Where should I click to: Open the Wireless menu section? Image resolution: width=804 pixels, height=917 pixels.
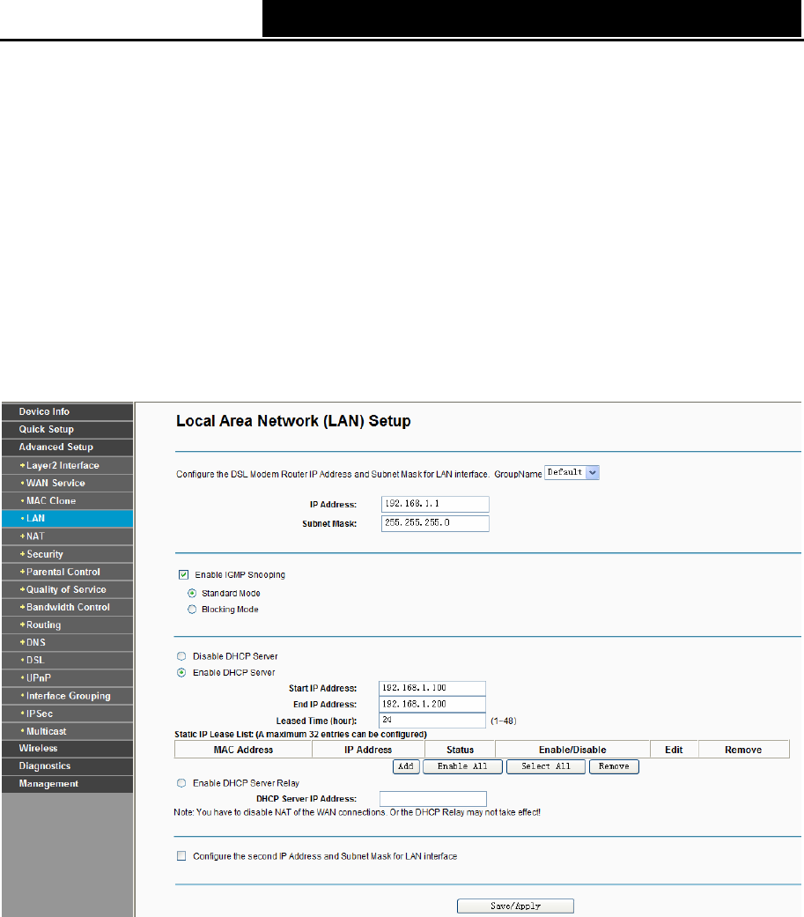click(39, 748)
